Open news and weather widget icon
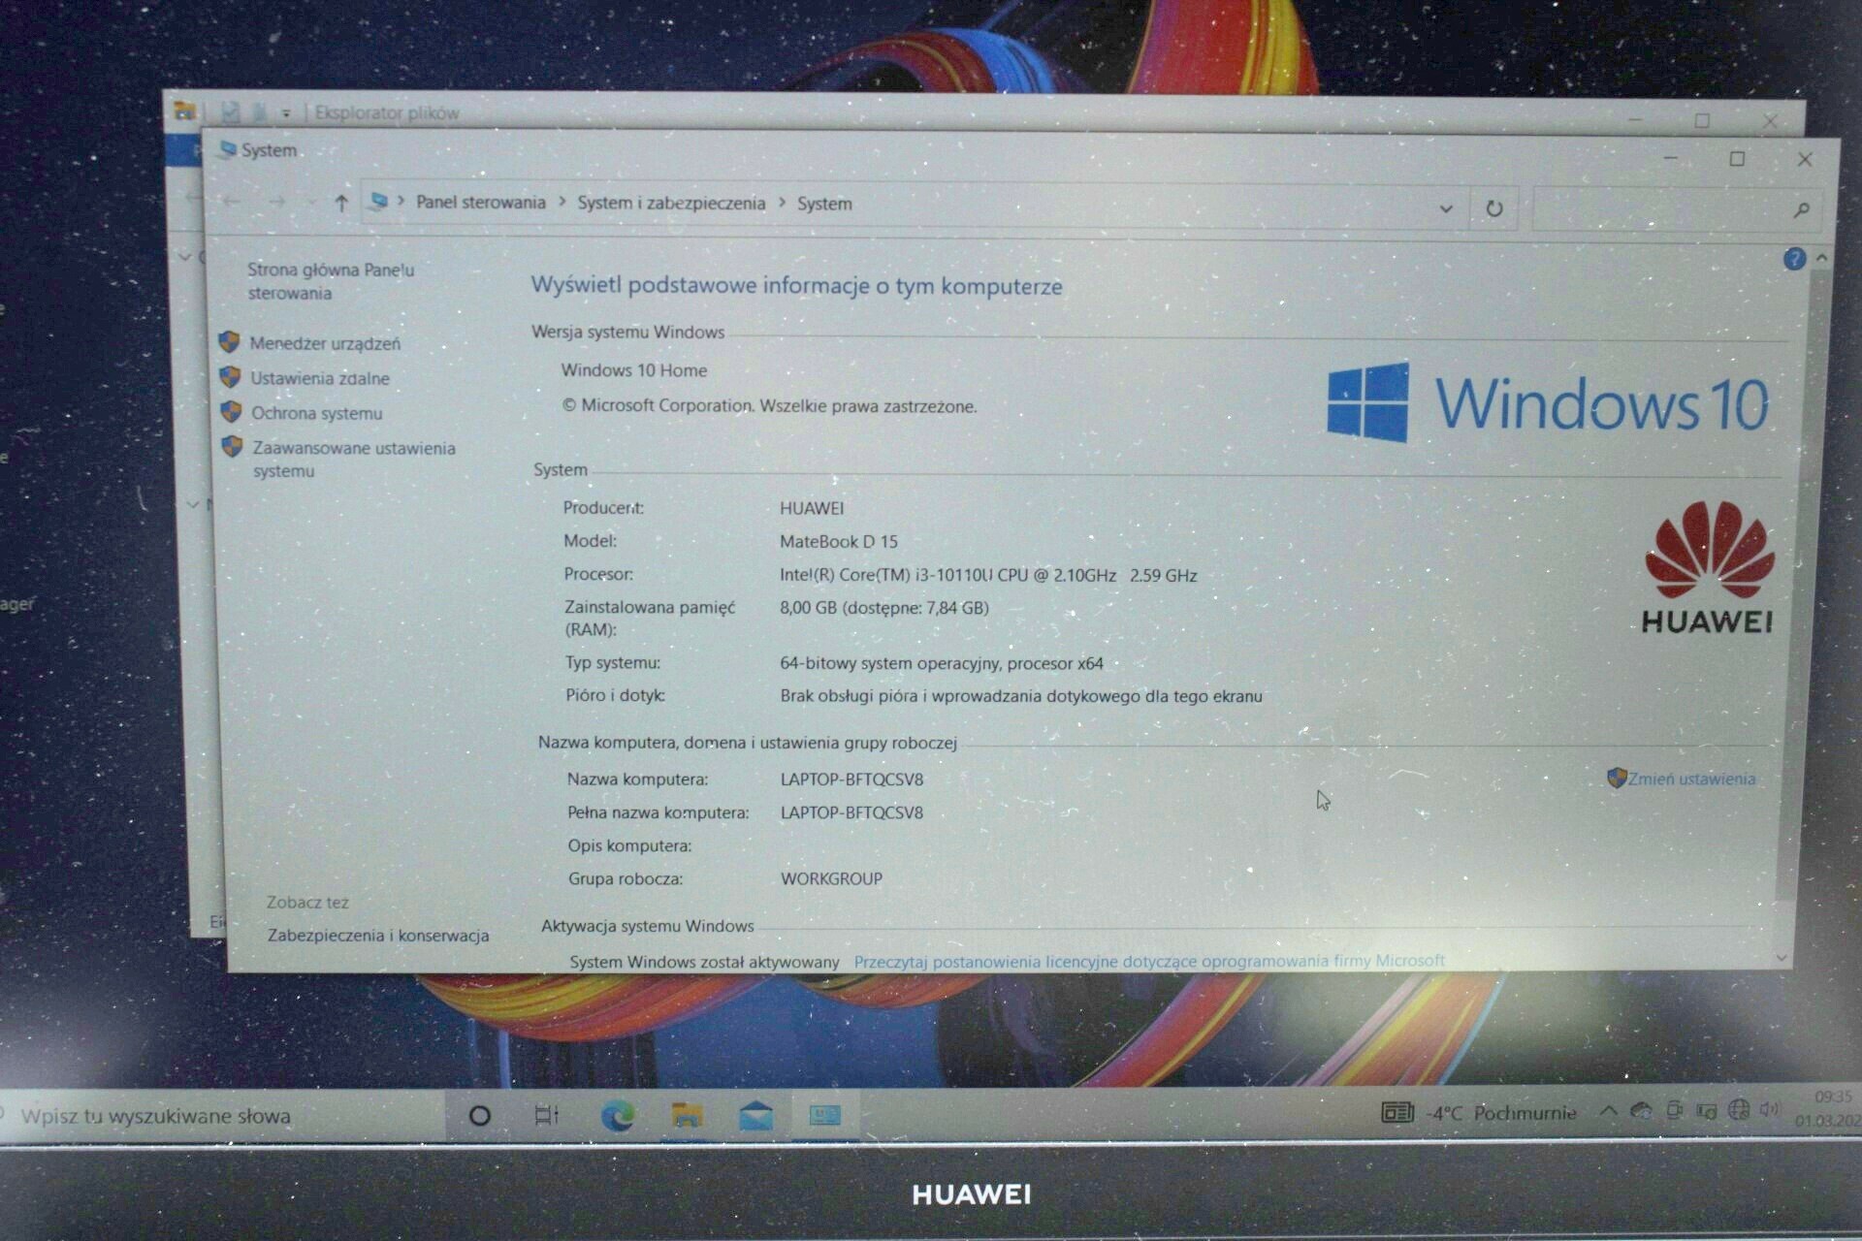The width and height of the screenshot is (1862, 1241). [x=1396, y=1112]
